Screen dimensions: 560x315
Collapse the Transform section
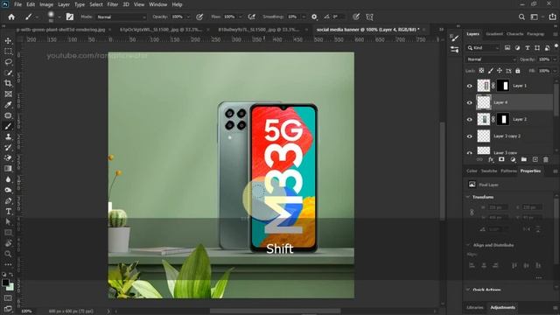click(468, 197)
